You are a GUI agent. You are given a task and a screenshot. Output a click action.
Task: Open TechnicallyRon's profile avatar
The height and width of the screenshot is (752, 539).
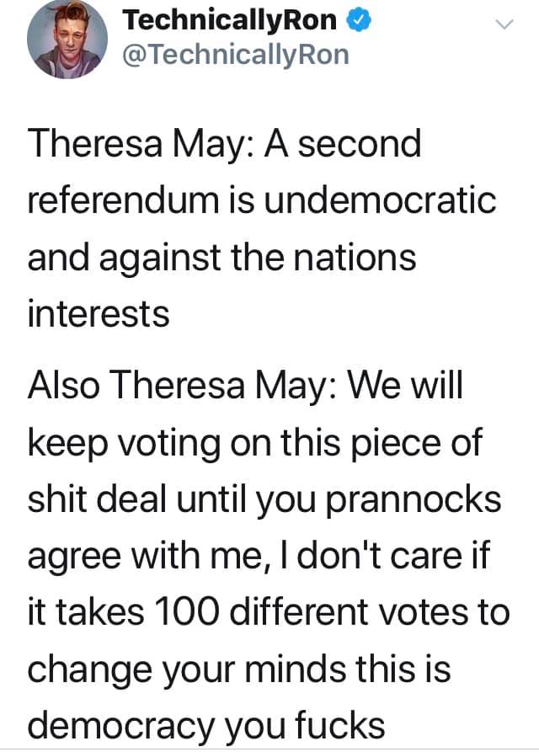66,40
